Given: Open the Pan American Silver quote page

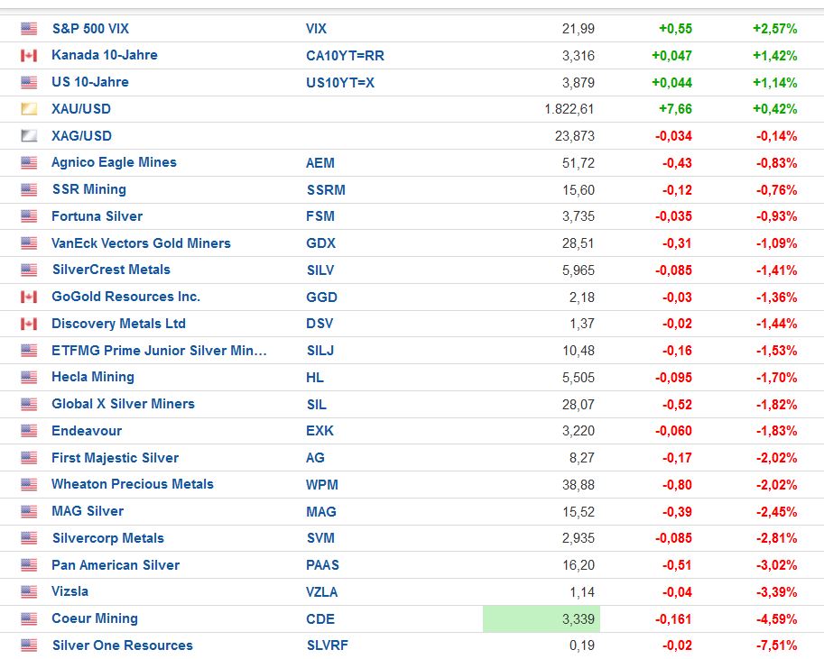Looking at the screenshot, I should 116,565.
